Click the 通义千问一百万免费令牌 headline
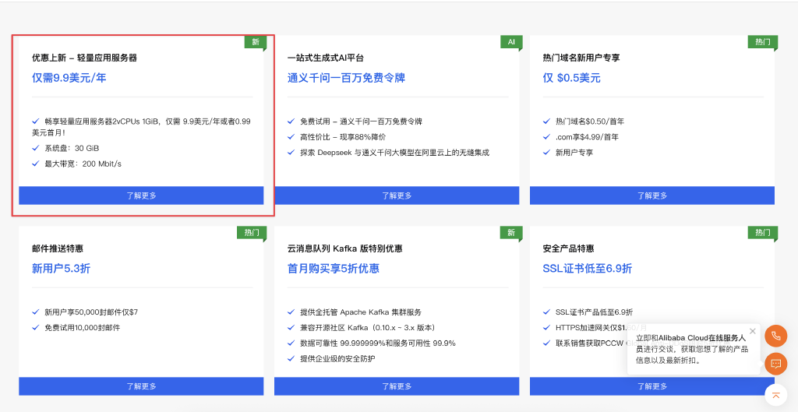 [x=346, y=78]
